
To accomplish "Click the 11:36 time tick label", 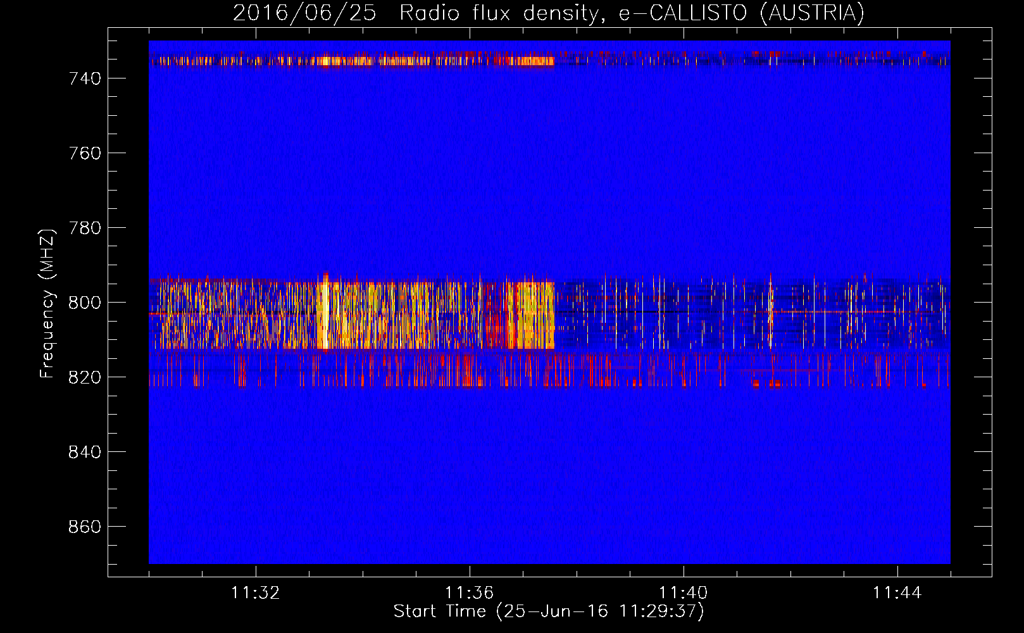I will coord(470,593).
